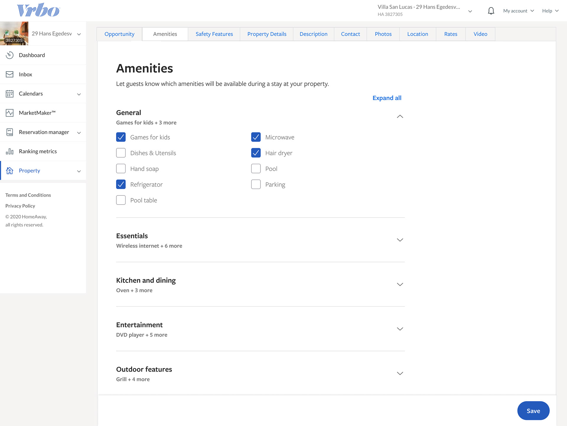Check the Dishes & Utensils checkbox
This screenshot has width=567, height=426.
pyautogui.click(x=121, y=153)
